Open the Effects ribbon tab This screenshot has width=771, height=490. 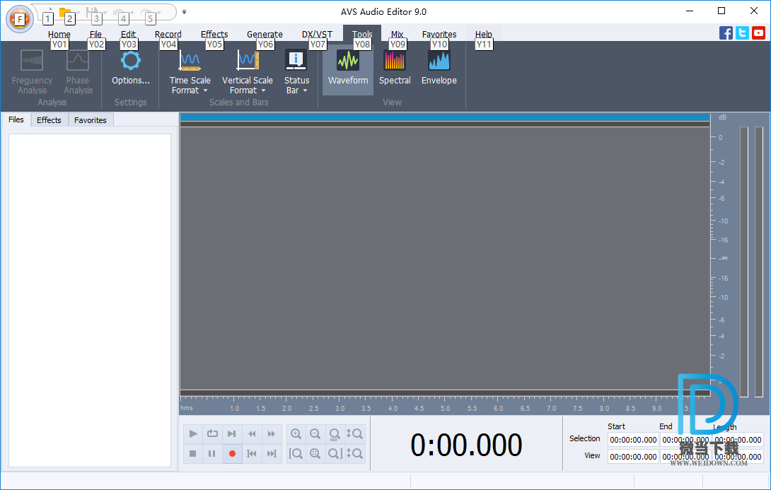(x=214, y=34)
